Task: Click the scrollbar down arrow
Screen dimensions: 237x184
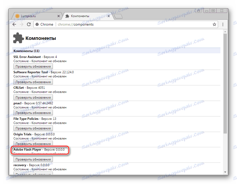Action: 225,172
